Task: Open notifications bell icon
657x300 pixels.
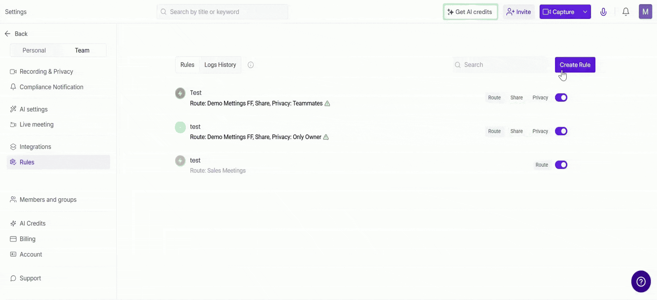Action: pyautogui.click(x=626, y=12)
